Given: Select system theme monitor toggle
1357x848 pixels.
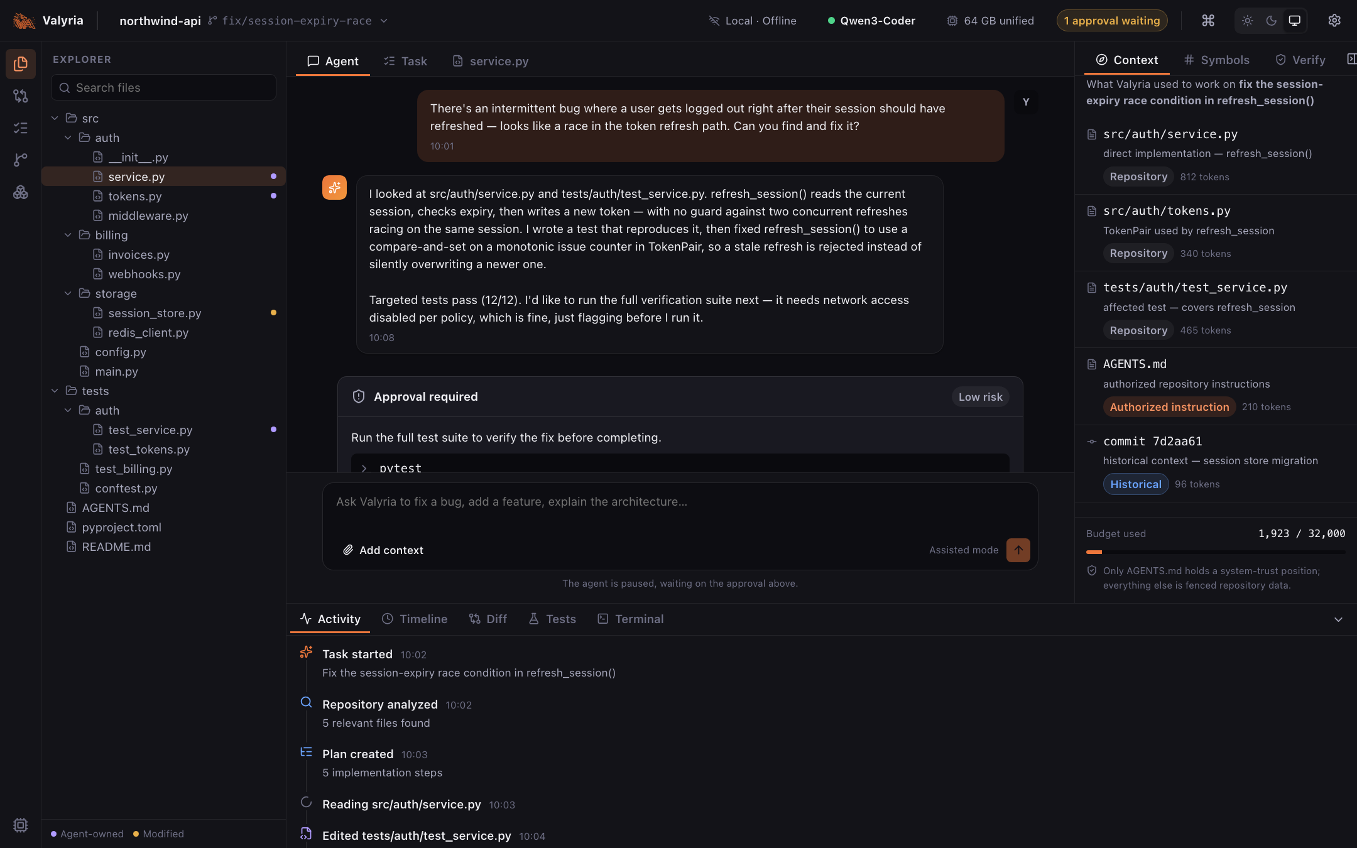Looking at the screenshot, I should (x=1294, y=21).
